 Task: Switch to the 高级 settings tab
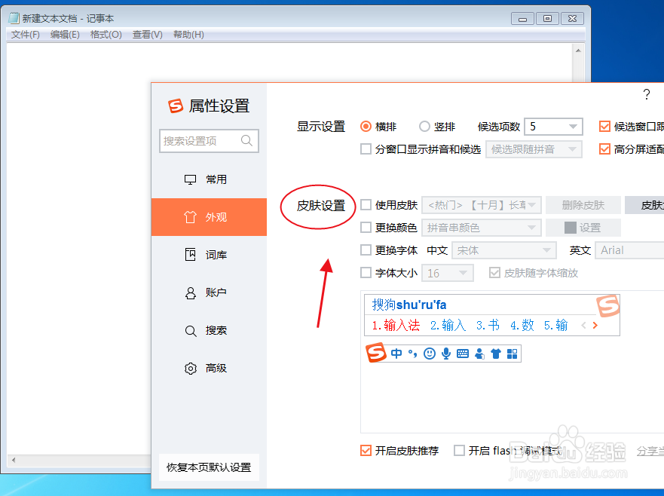pyautogui.click(x=209, y=369)
